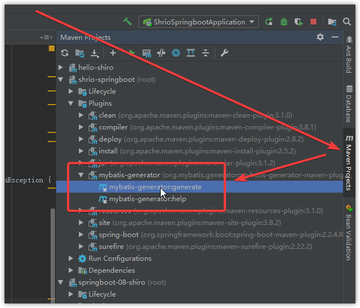Expand Lifecycle under springboot-08-shiro
Screen dimensions: 360x308
(71, 294)
